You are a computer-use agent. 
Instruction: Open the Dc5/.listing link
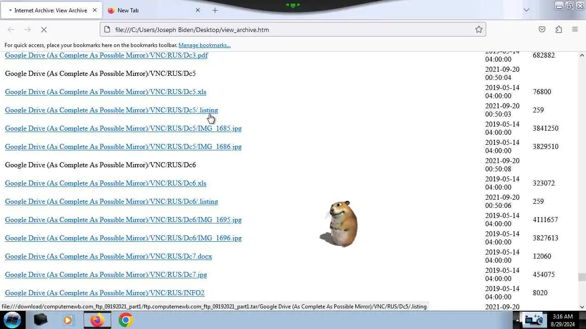coord(111,110)
